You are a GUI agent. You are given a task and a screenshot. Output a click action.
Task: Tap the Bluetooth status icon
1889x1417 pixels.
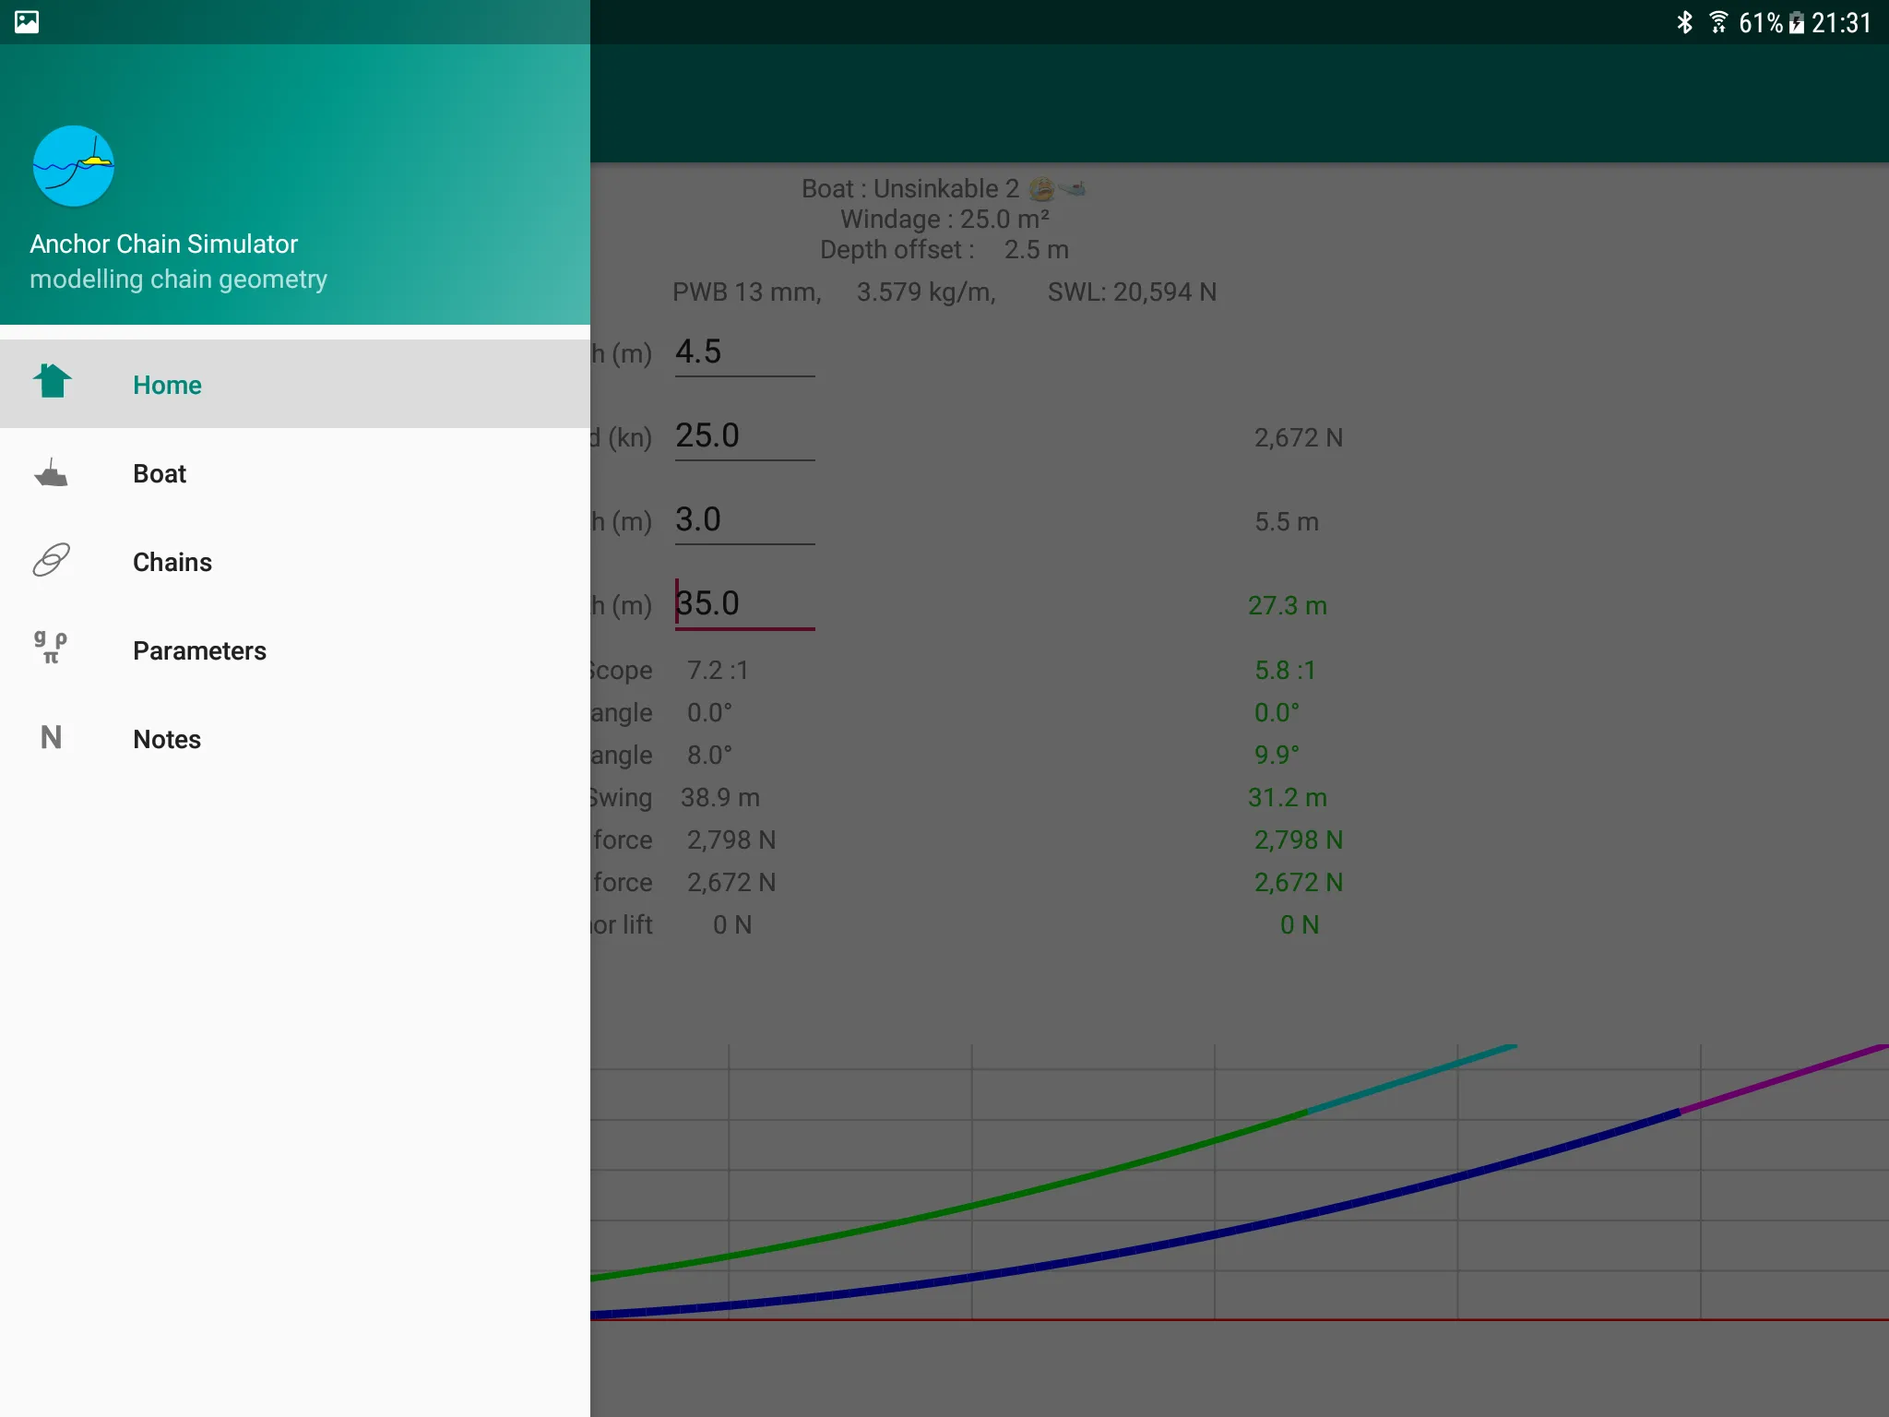(1684, 22)
